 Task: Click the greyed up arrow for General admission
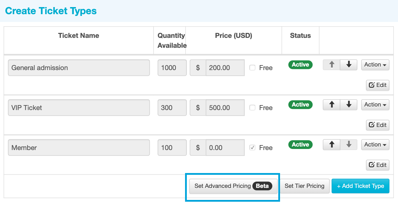tap(332, 65)
